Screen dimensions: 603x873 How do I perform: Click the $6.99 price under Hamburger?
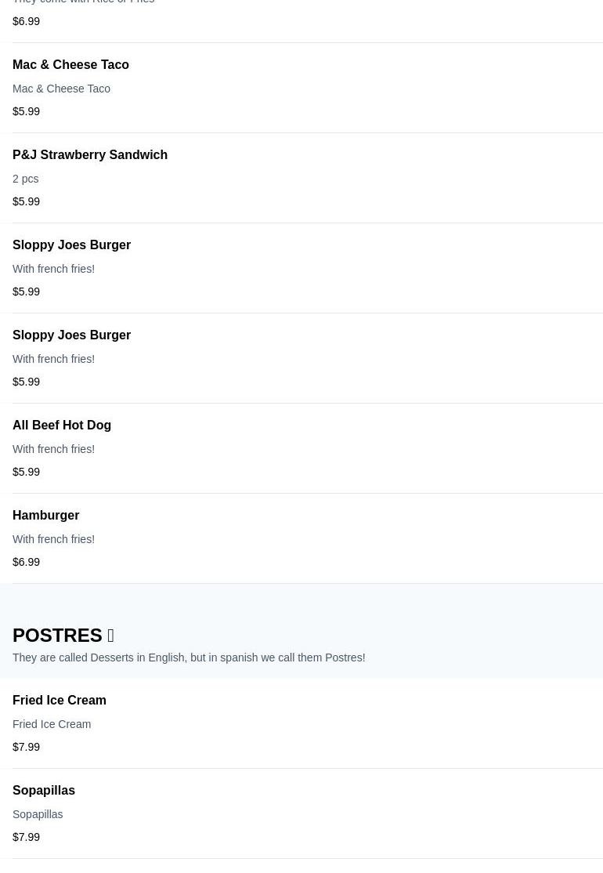click(26, 562)
